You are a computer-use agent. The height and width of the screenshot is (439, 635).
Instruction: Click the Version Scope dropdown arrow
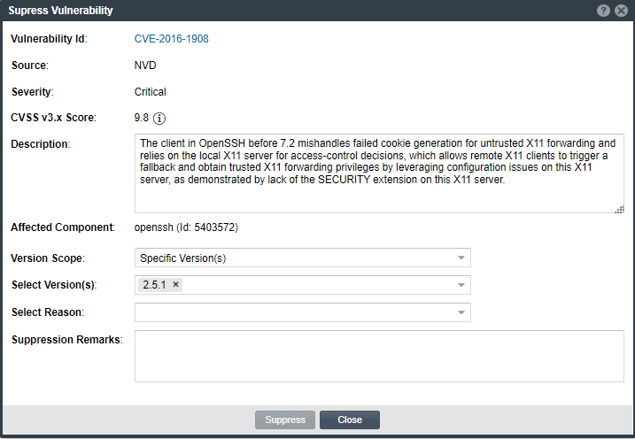click(461, 258)
